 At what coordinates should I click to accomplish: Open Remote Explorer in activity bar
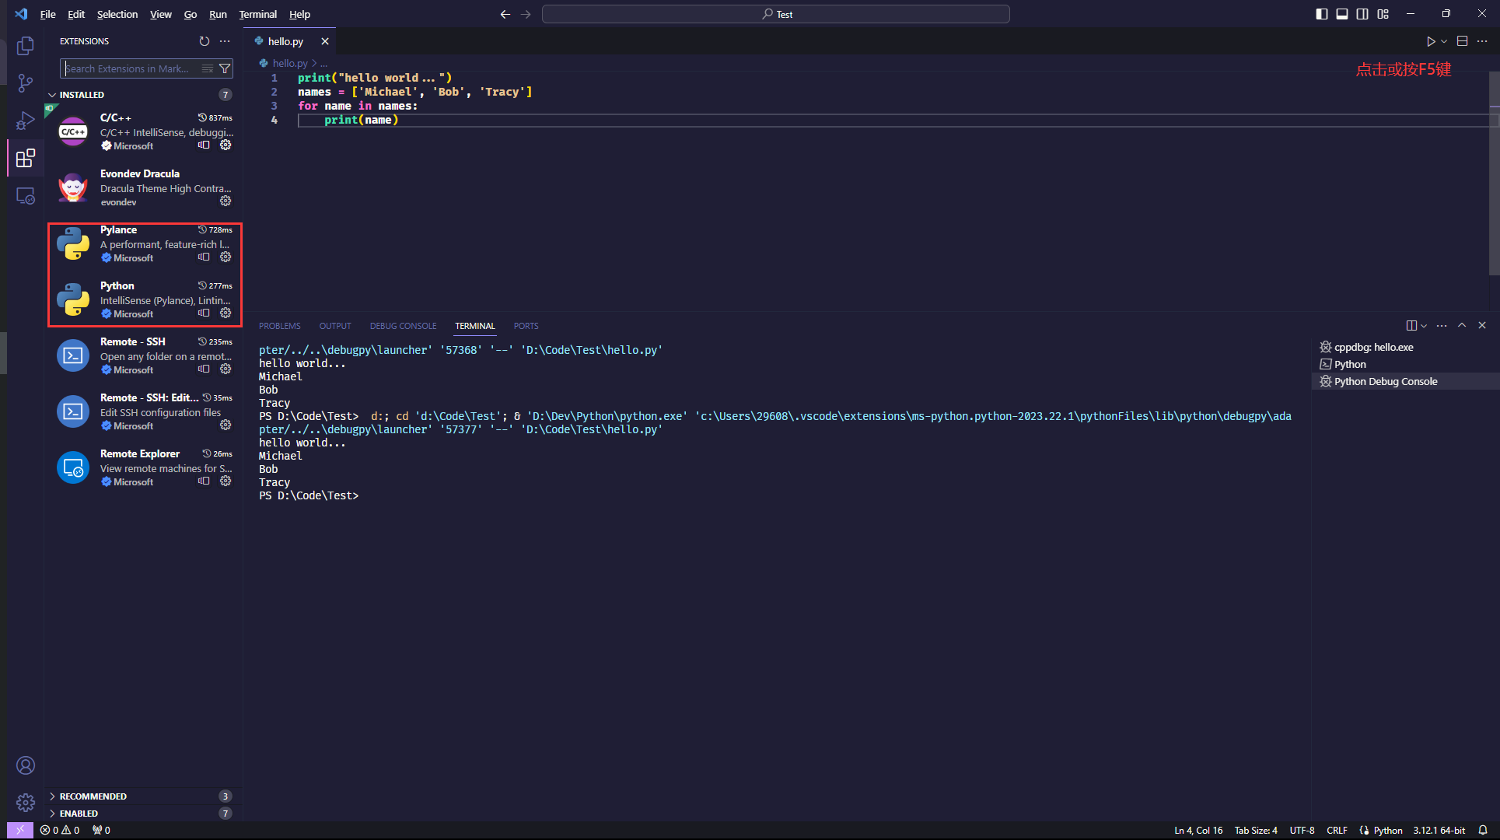coord(26,196)
